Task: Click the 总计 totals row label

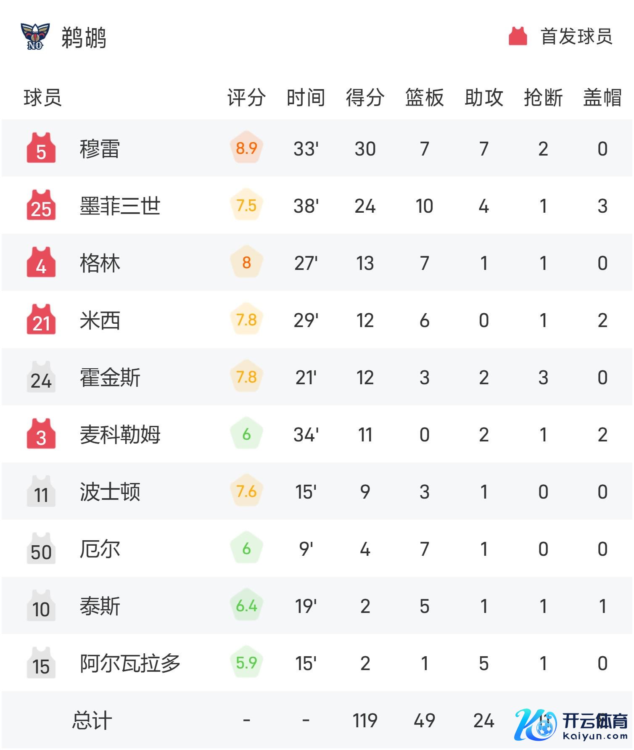Action: (92, 721)
